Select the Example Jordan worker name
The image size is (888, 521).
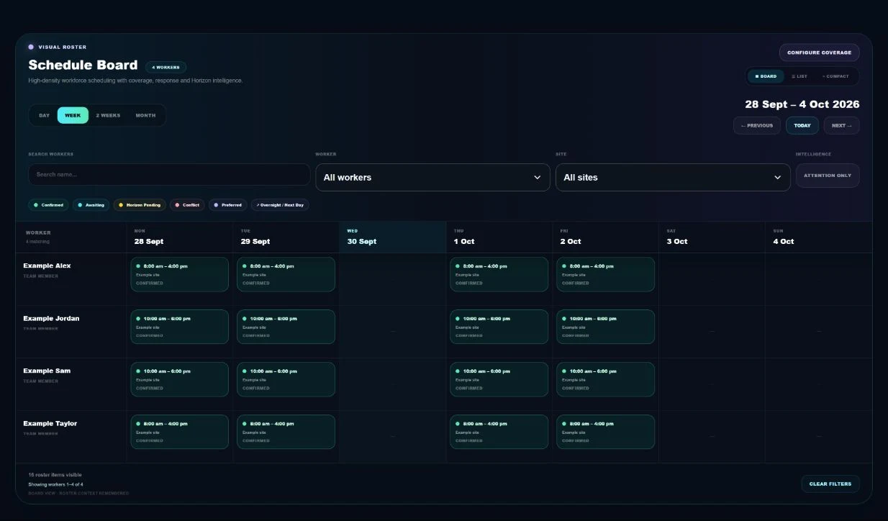[51, 318]
